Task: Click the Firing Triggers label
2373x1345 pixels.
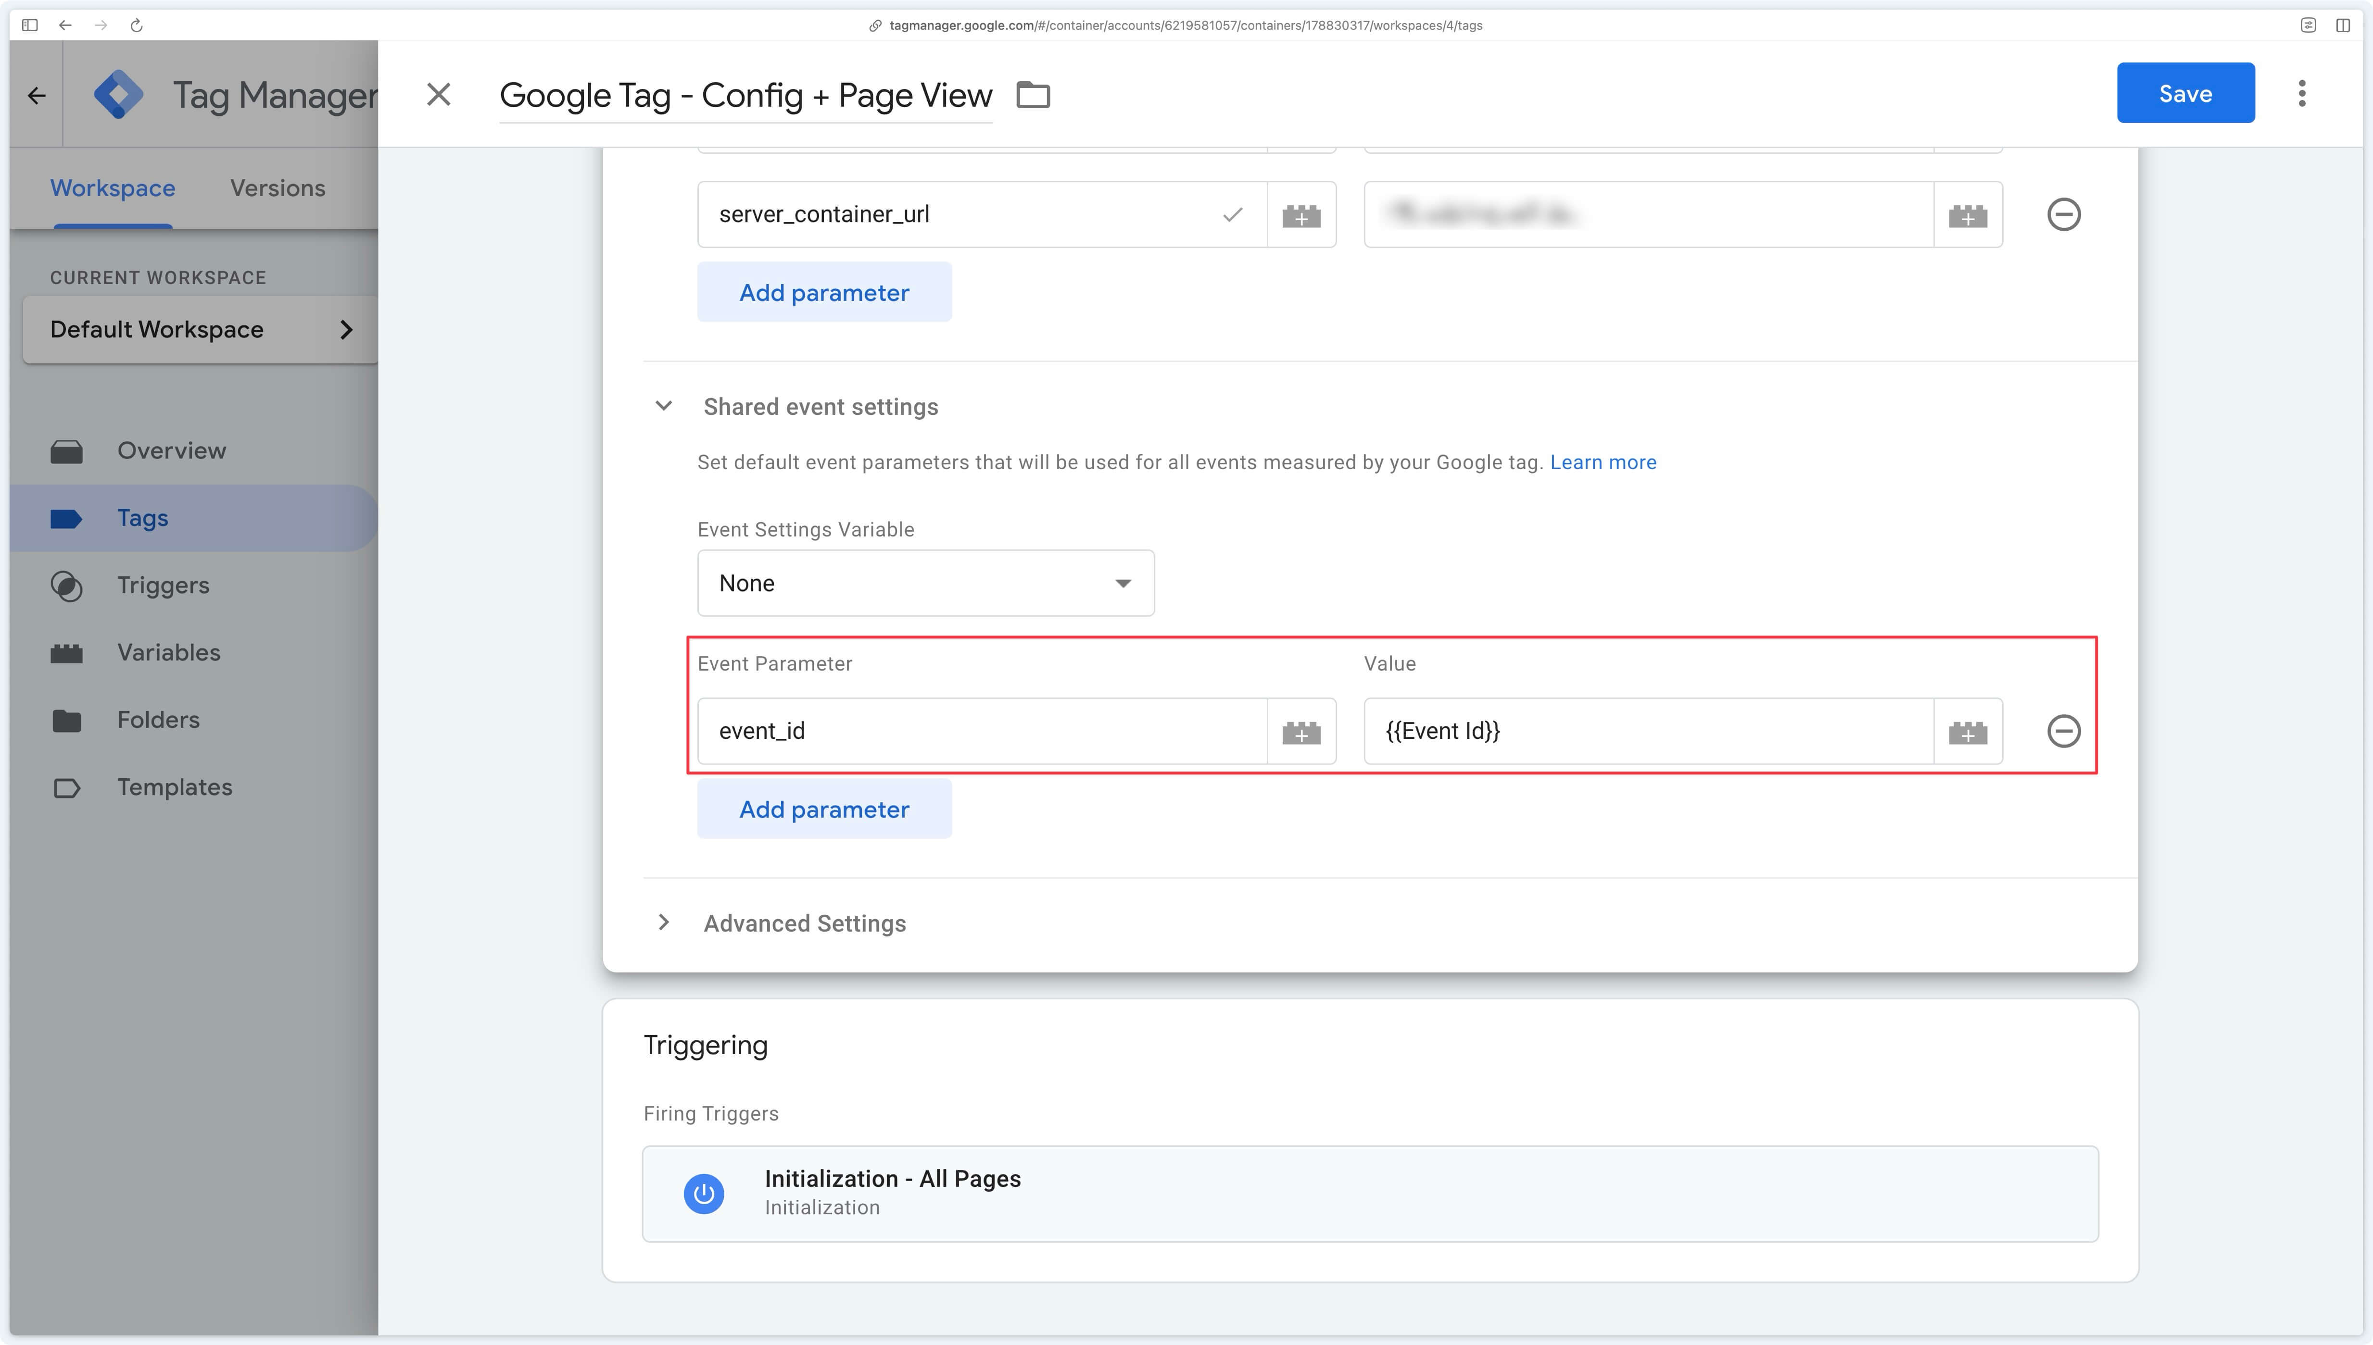Action: (x=711, y=1113)
